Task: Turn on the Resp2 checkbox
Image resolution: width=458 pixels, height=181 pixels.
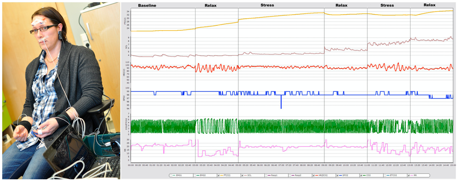Action: 289,176
